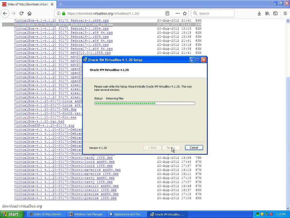Close the Index of download.virtualbox tab
The image size is (290, 218).
[52, 4]
